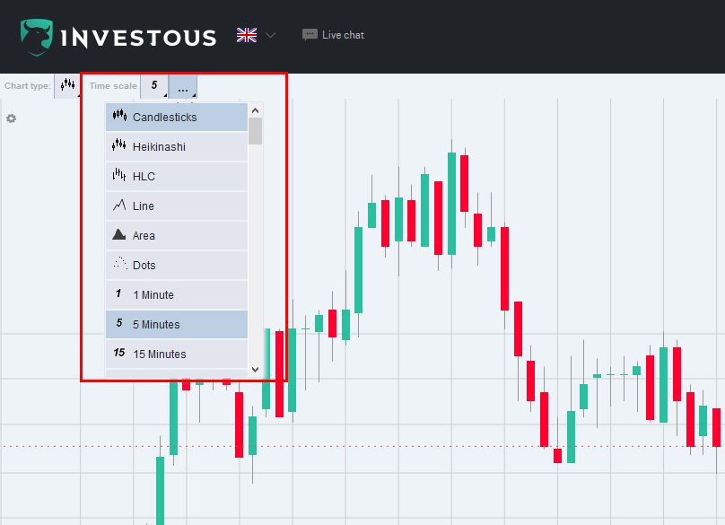Select Candlesticks chart type in list
The width and height of the screenshot is (725, 525).
[x=177, y=117]
